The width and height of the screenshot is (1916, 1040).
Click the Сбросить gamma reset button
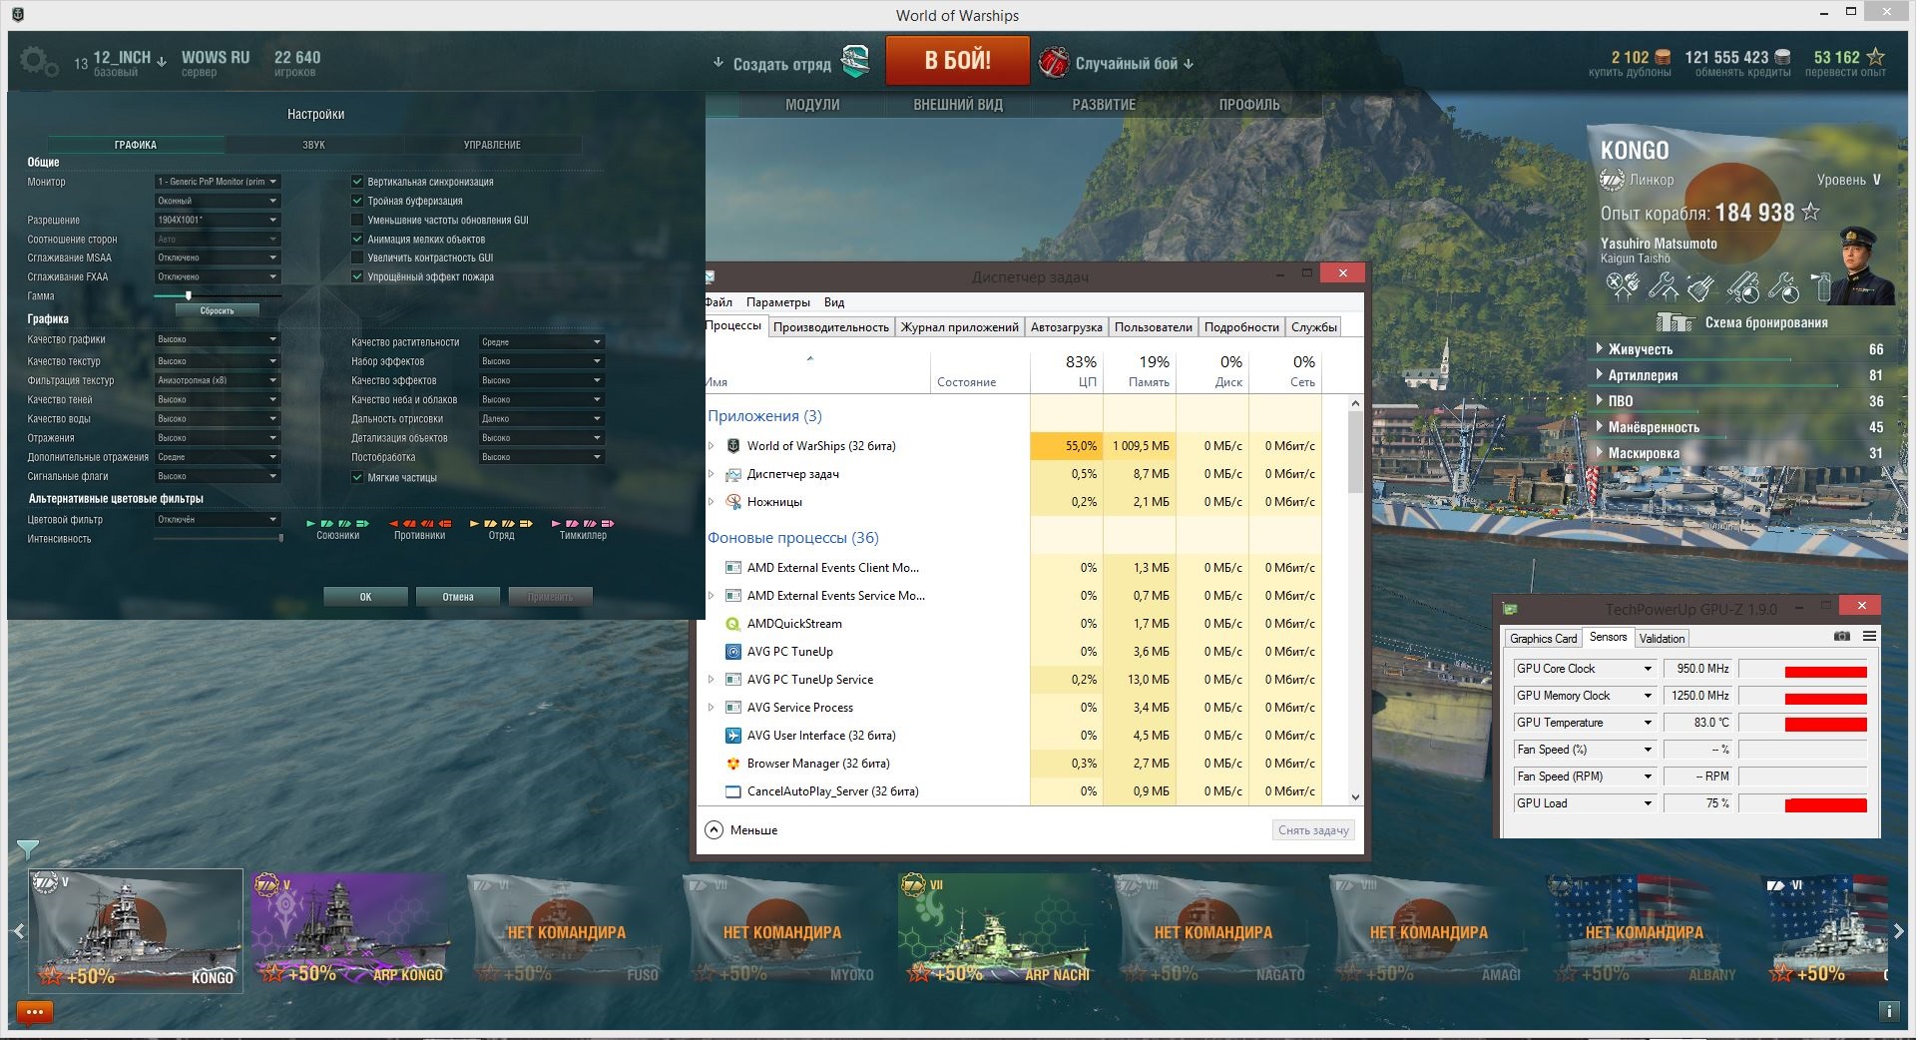pyautogui.click(x=217, y=310)
